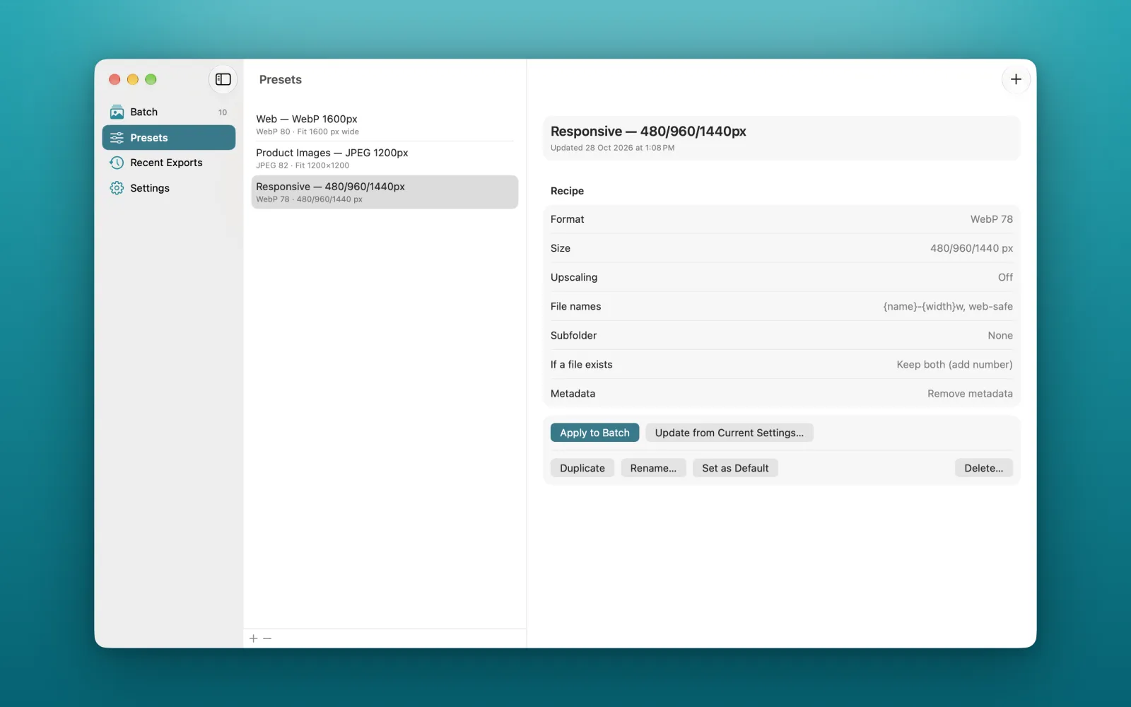The height and width of the screenshot is (707, 1131).
Task: Click the green maximize window button
Action: tap(151, 79)
